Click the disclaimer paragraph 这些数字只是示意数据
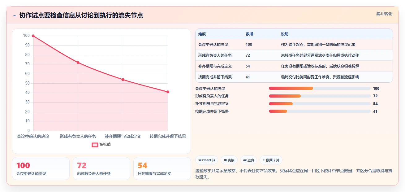 pyautogui.click(x=294, y=174)
